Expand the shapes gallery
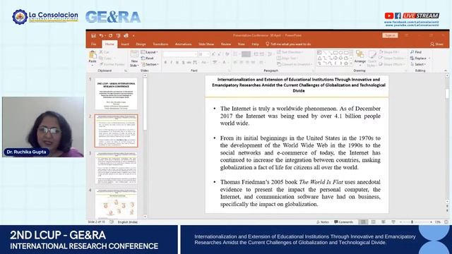 click(x=351, y=64)
